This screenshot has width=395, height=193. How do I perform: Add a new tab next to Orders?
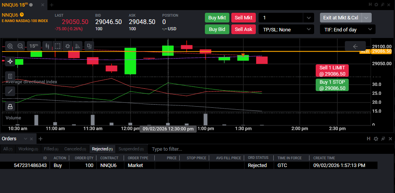(x=40, y=139)
